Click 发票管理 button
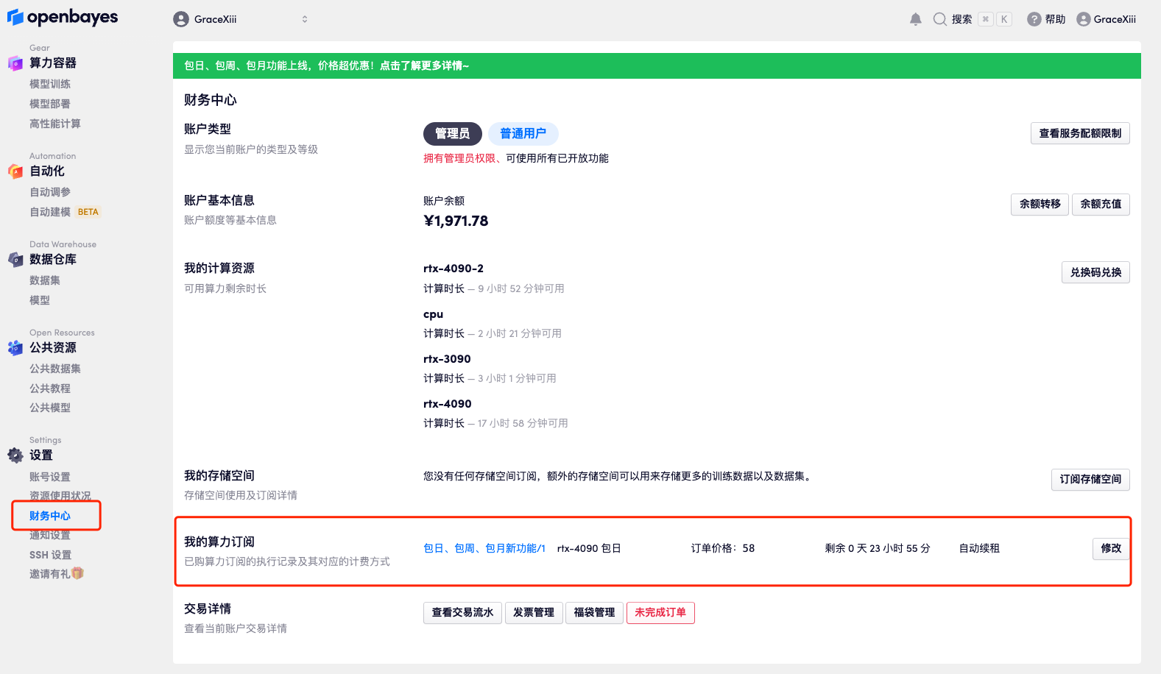This screenshot has width=1161, height=674. click(x=534, y=612)
